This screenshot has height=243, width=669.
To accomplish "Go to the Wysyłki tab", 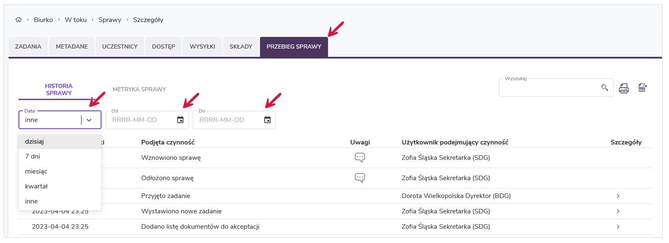I will [x=202, y=47].
